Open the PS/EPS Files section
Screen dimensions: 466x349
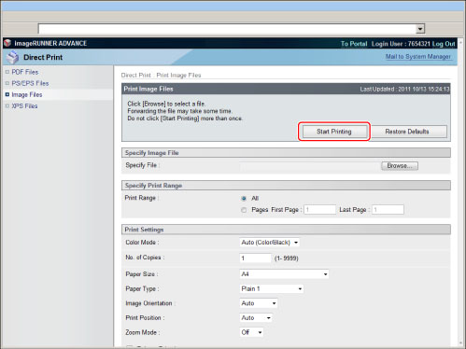pyautogui.click(x=30, y=83)
